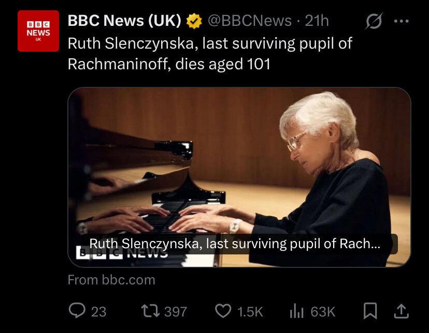Open the Grok explain-post icon
This screenshot has height=333, width=429.
[373, 21]
